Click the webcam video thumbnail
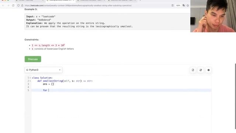This screenshot has width=236, height=133. click(x=213, y=16)
